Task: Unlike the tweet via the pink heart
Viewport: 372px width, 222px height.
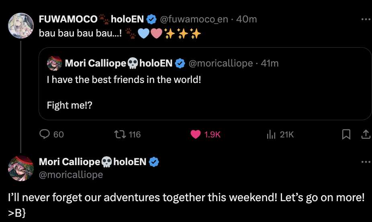Action: point(196,134)
